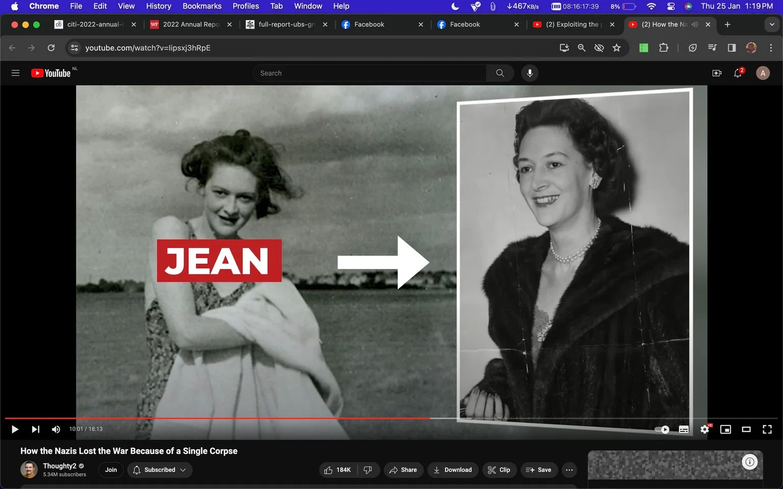The image size is (783, 489).
Task: Like the video with 184K likes
Action: pos(338,470)
